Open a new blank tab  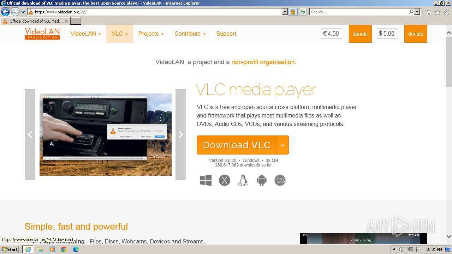click(76, 21)
